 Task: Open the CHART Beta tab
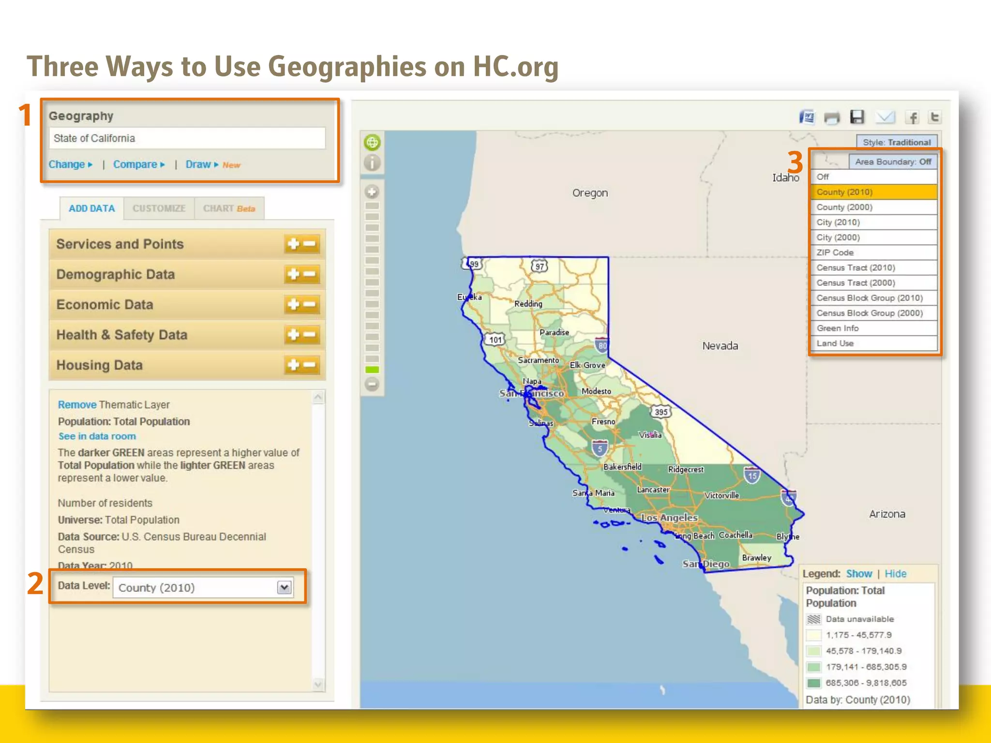229,208
